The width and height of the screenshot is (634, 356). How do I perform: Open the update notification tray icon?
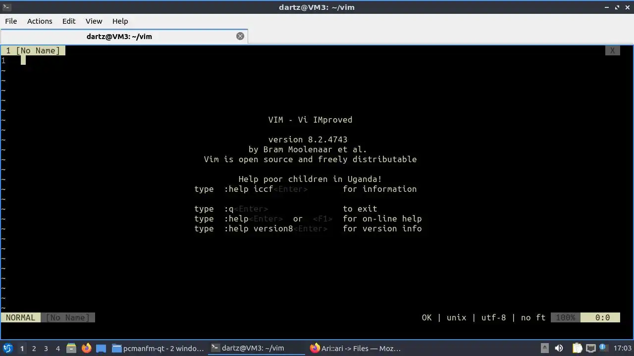604,348
